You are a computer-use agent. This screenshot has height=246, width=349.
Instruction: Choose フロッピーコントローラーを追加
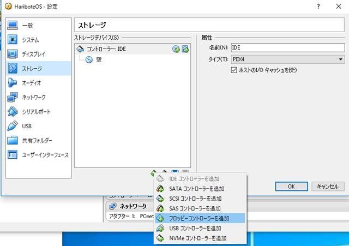(200, 218)
